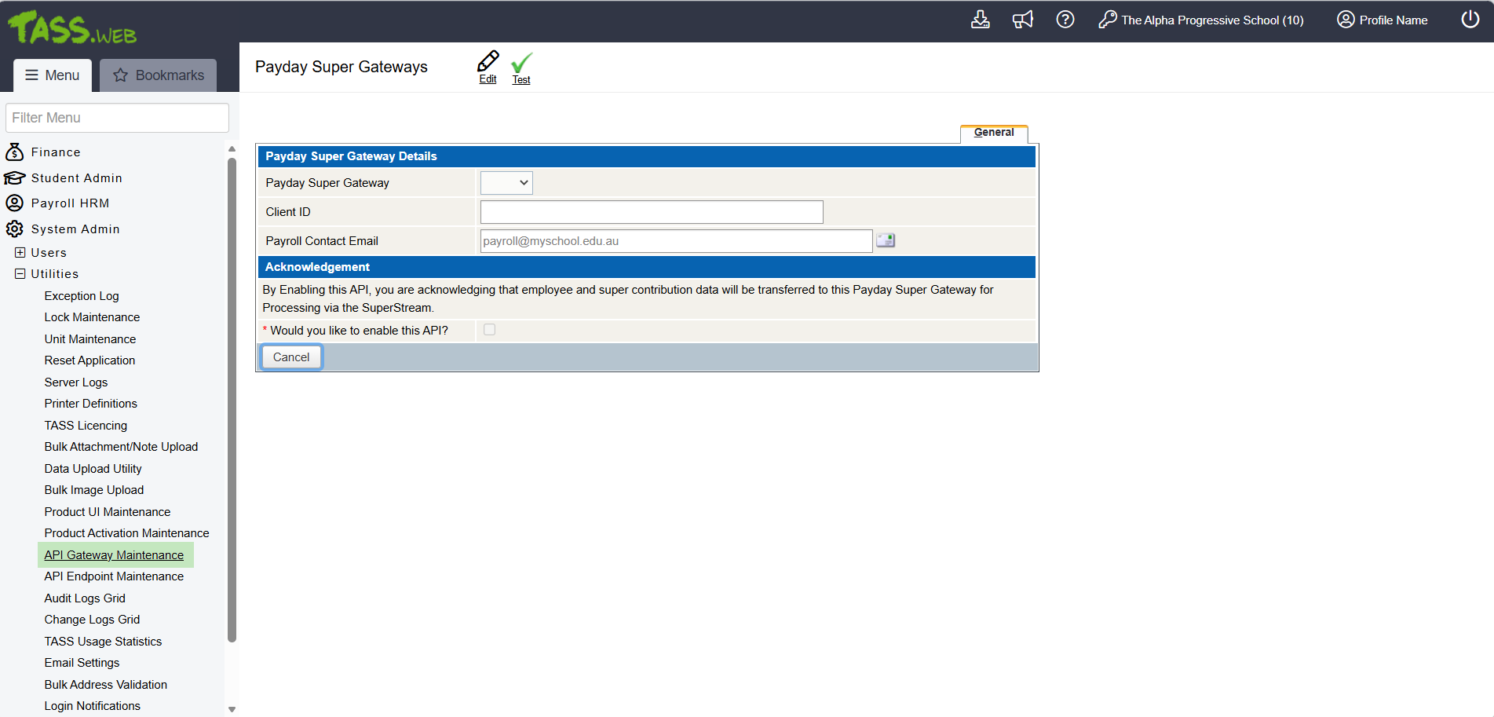The height and width of the screenshot is (717, 1494).
Task: Open TASS Usage Statistics
Action: [103, 642]
